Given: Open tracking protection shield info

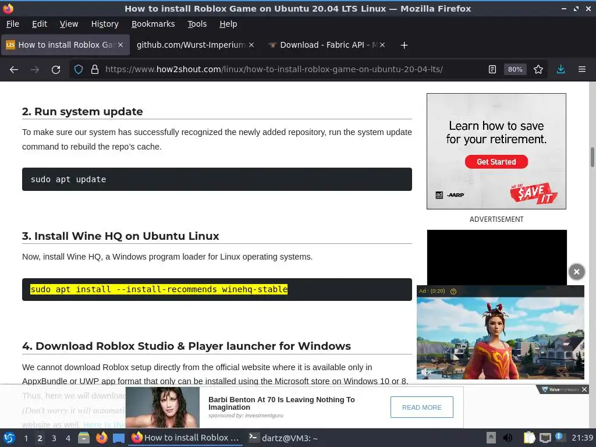Looking at the screenshot, I should click(x=79, y=70).
